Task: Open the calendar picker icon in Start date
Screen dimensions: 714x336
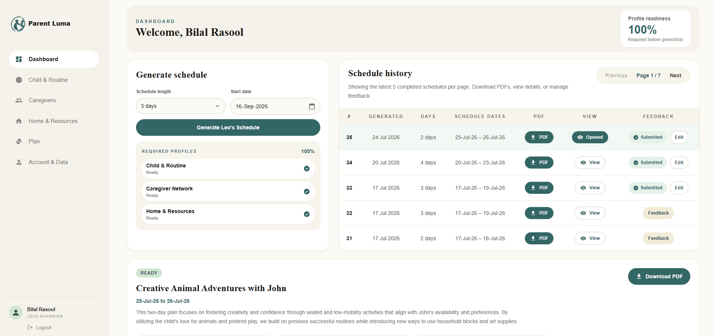Action: pos(312,106)
